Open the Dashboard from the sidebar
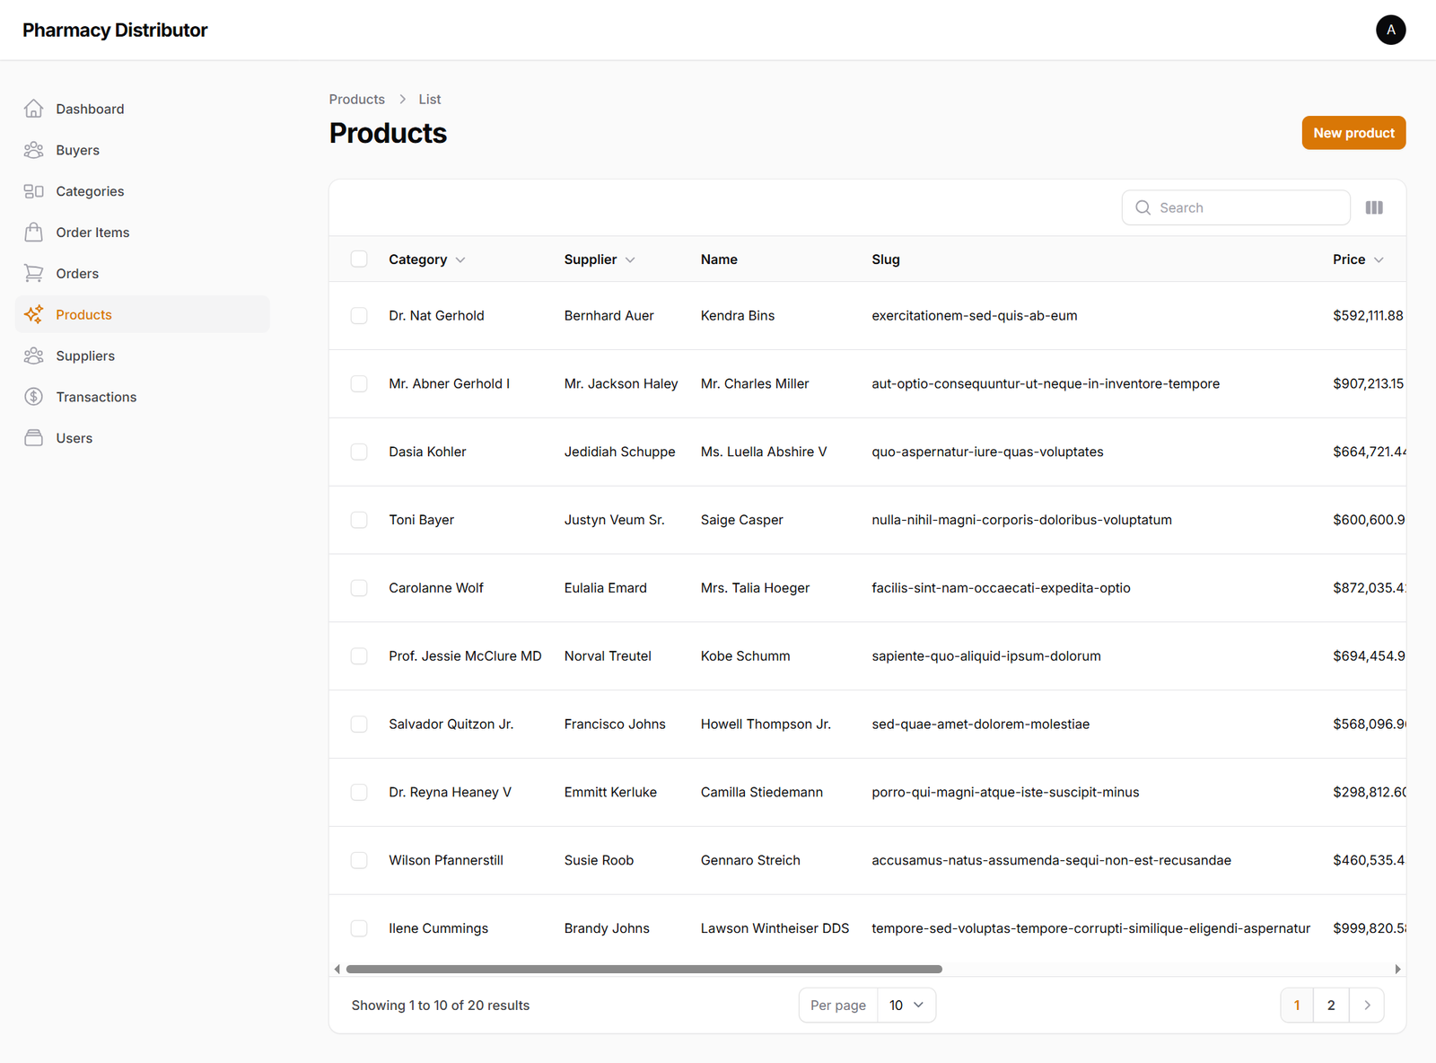Image resolution: width=1436 pixels, height=1063 pixels. coord(34,109)
